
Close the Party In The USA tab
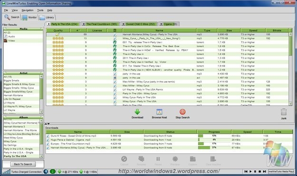pos(48,24)
